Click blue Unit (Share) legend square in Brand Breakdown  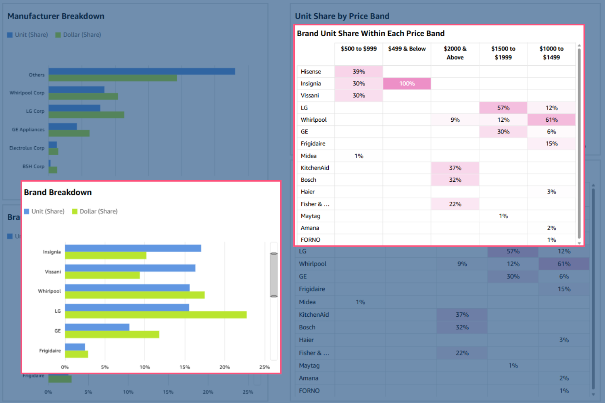coord(27,212)
